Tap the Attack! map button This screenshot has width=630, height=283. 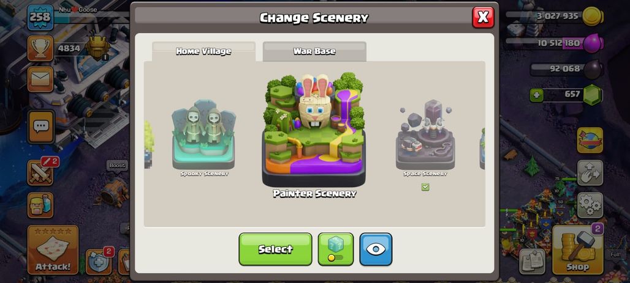click(x=53, y=250)
